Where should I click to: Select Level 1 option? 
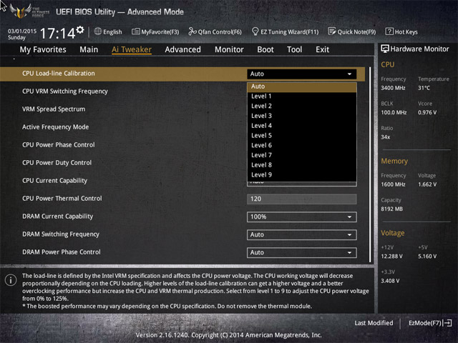point(302,96)
